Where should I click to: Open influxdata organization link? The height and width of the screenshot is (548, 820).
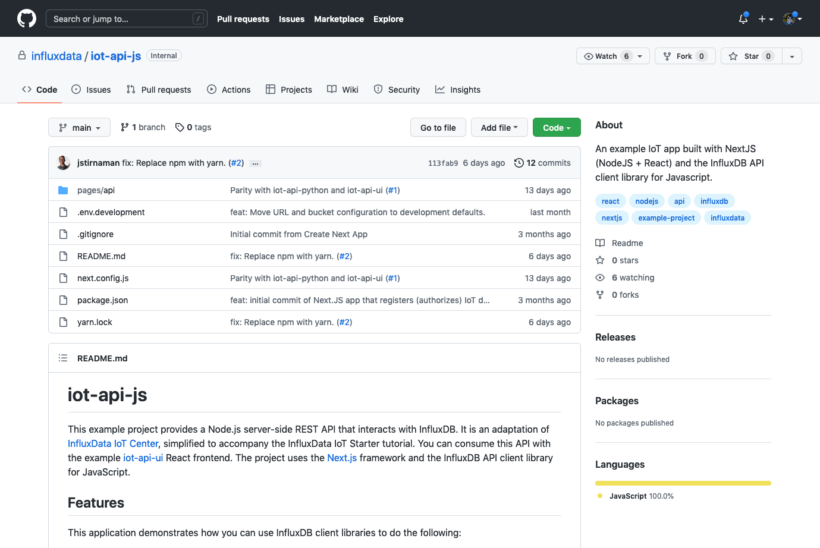[56, 56]
